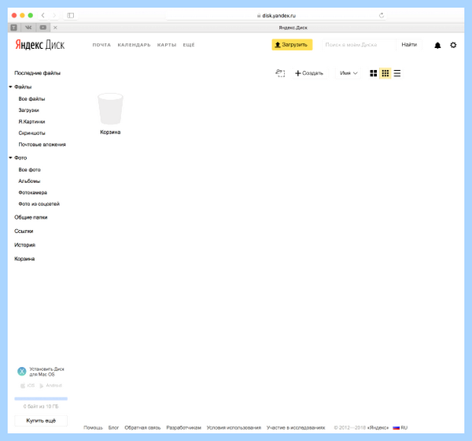The width and height of the screenshot is (472, 441).
Task: Select Почтовые вложения in sidebar
Action: [x=42, y=144]
